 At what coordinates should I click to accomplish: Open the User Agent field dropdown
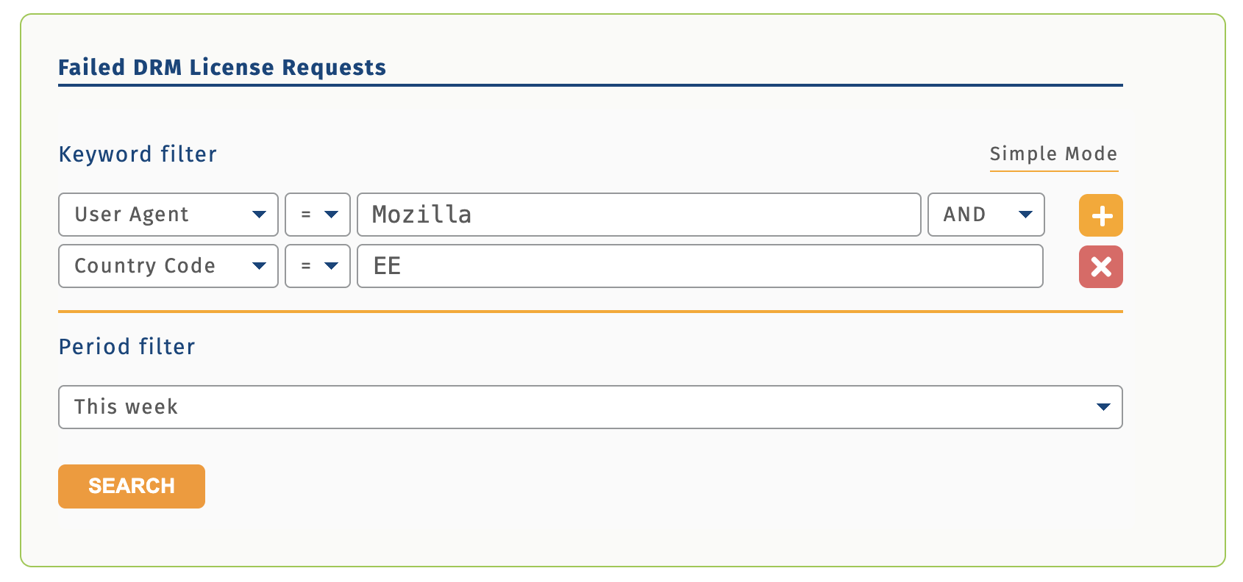(x=168, y=215)
